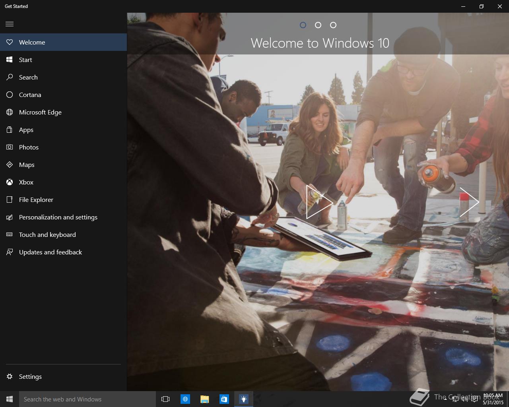The image size is (509, 407).
Task: Click the globe icon beside Microsoft Edge
Action: (x=10, y=112)
